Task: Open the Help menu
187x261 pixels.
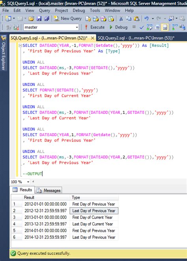Action: pos(129,10)
